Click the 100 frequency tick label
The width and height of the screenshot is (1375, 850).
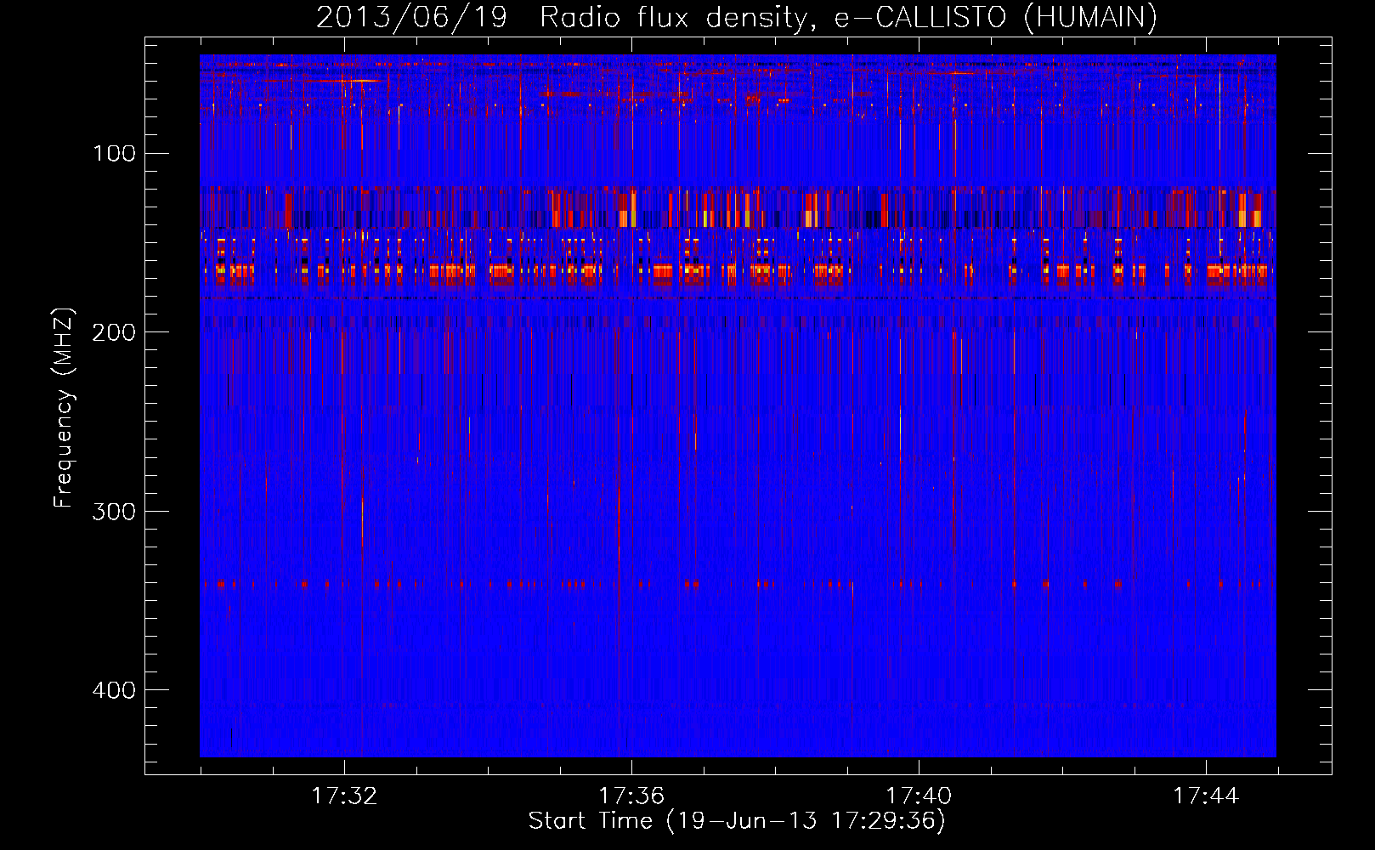click(115, 154)
